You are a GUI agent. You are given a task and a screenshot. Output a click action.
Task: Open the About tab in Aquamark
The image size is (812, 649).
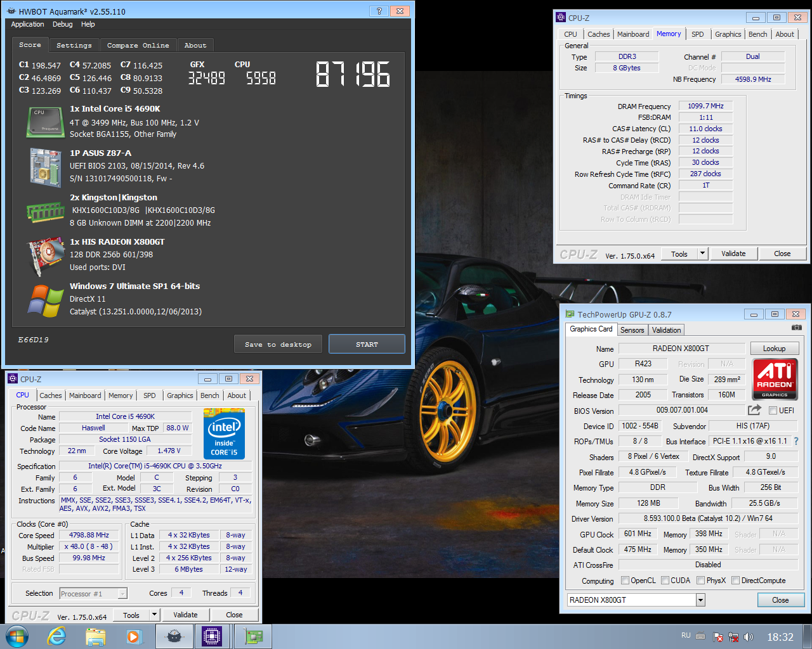(195, 45)
